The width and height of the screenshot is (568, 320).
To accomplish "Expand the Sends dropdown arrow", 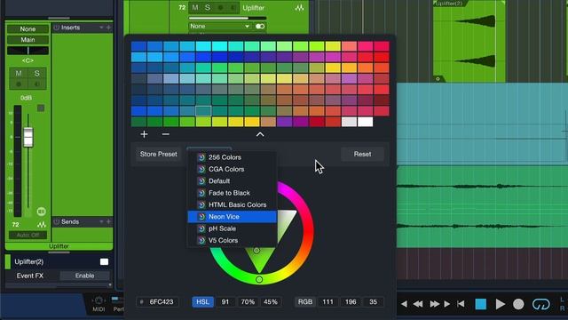I will click(101, 221).
